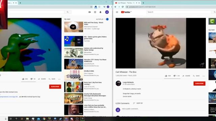The width and height of the screenshot is (216, 121).
Task: Select the Carl Wheezer - The Box tab
Action: tap(127, 3)
